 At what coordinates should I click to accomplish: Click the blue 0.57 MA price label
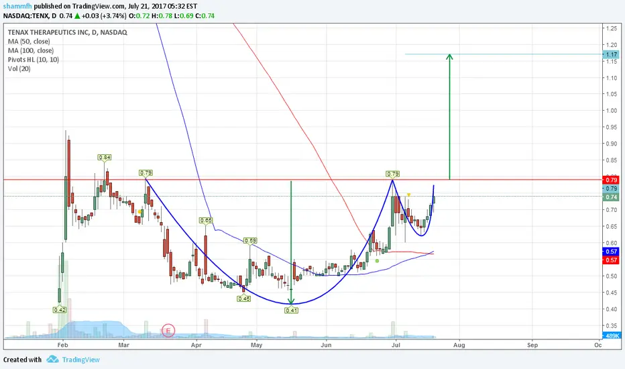pyautogui.click(x=612, y=252)
